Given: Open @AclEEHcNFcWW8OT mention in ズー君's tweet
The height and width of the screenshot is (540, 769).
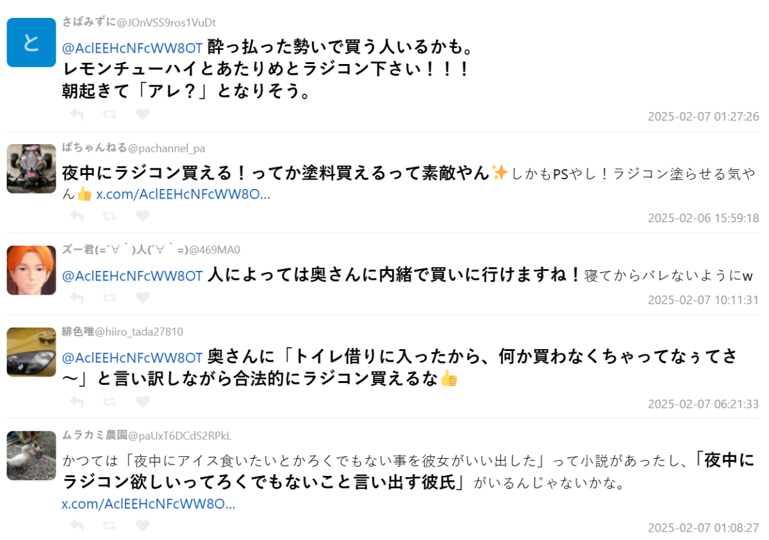Looking at the screenshot, I should pos(133,276).
